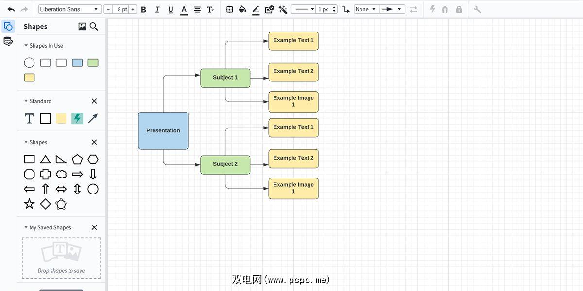
Task: Select the octagon shape
Action: [x=29, y=174]
